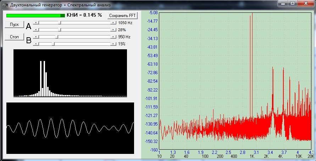Click the green level indicator bar
The width and height of the screenshot is (316, 161).
click(35, 16)
